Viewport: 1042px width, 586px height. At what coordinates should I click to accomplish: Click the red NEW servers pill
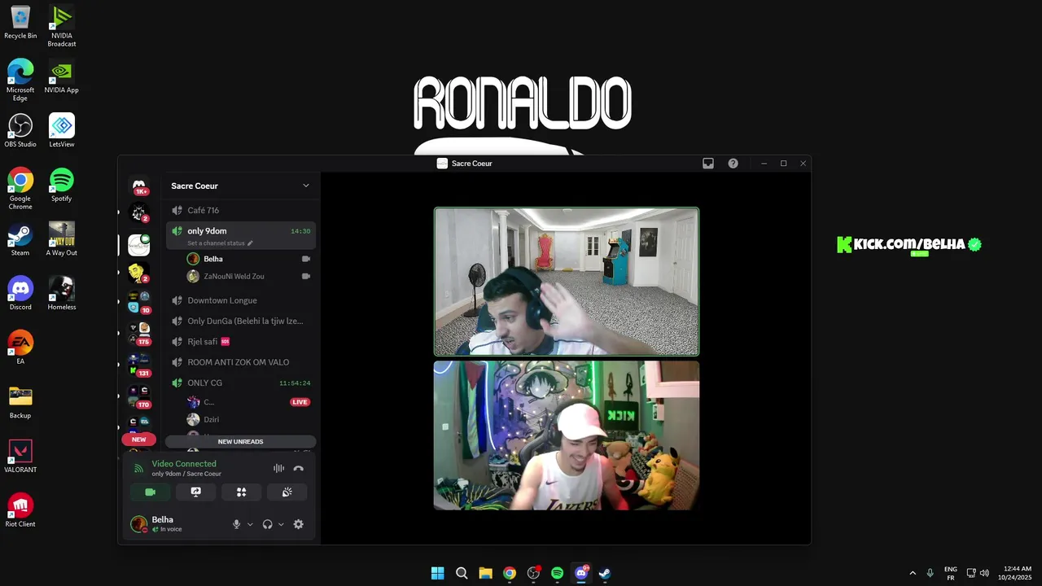[x=139, y=439]
